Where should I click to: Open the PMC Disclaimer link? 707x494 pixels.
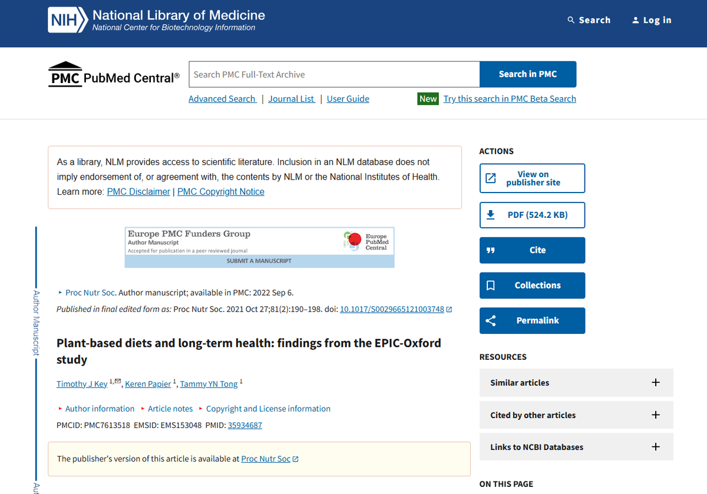[x=138, y=192]
